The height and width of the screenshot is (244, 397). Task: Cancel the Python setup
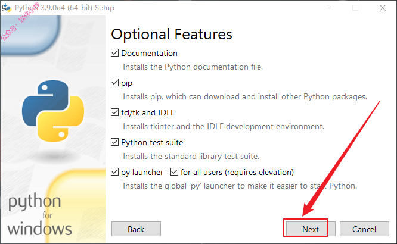364,229
